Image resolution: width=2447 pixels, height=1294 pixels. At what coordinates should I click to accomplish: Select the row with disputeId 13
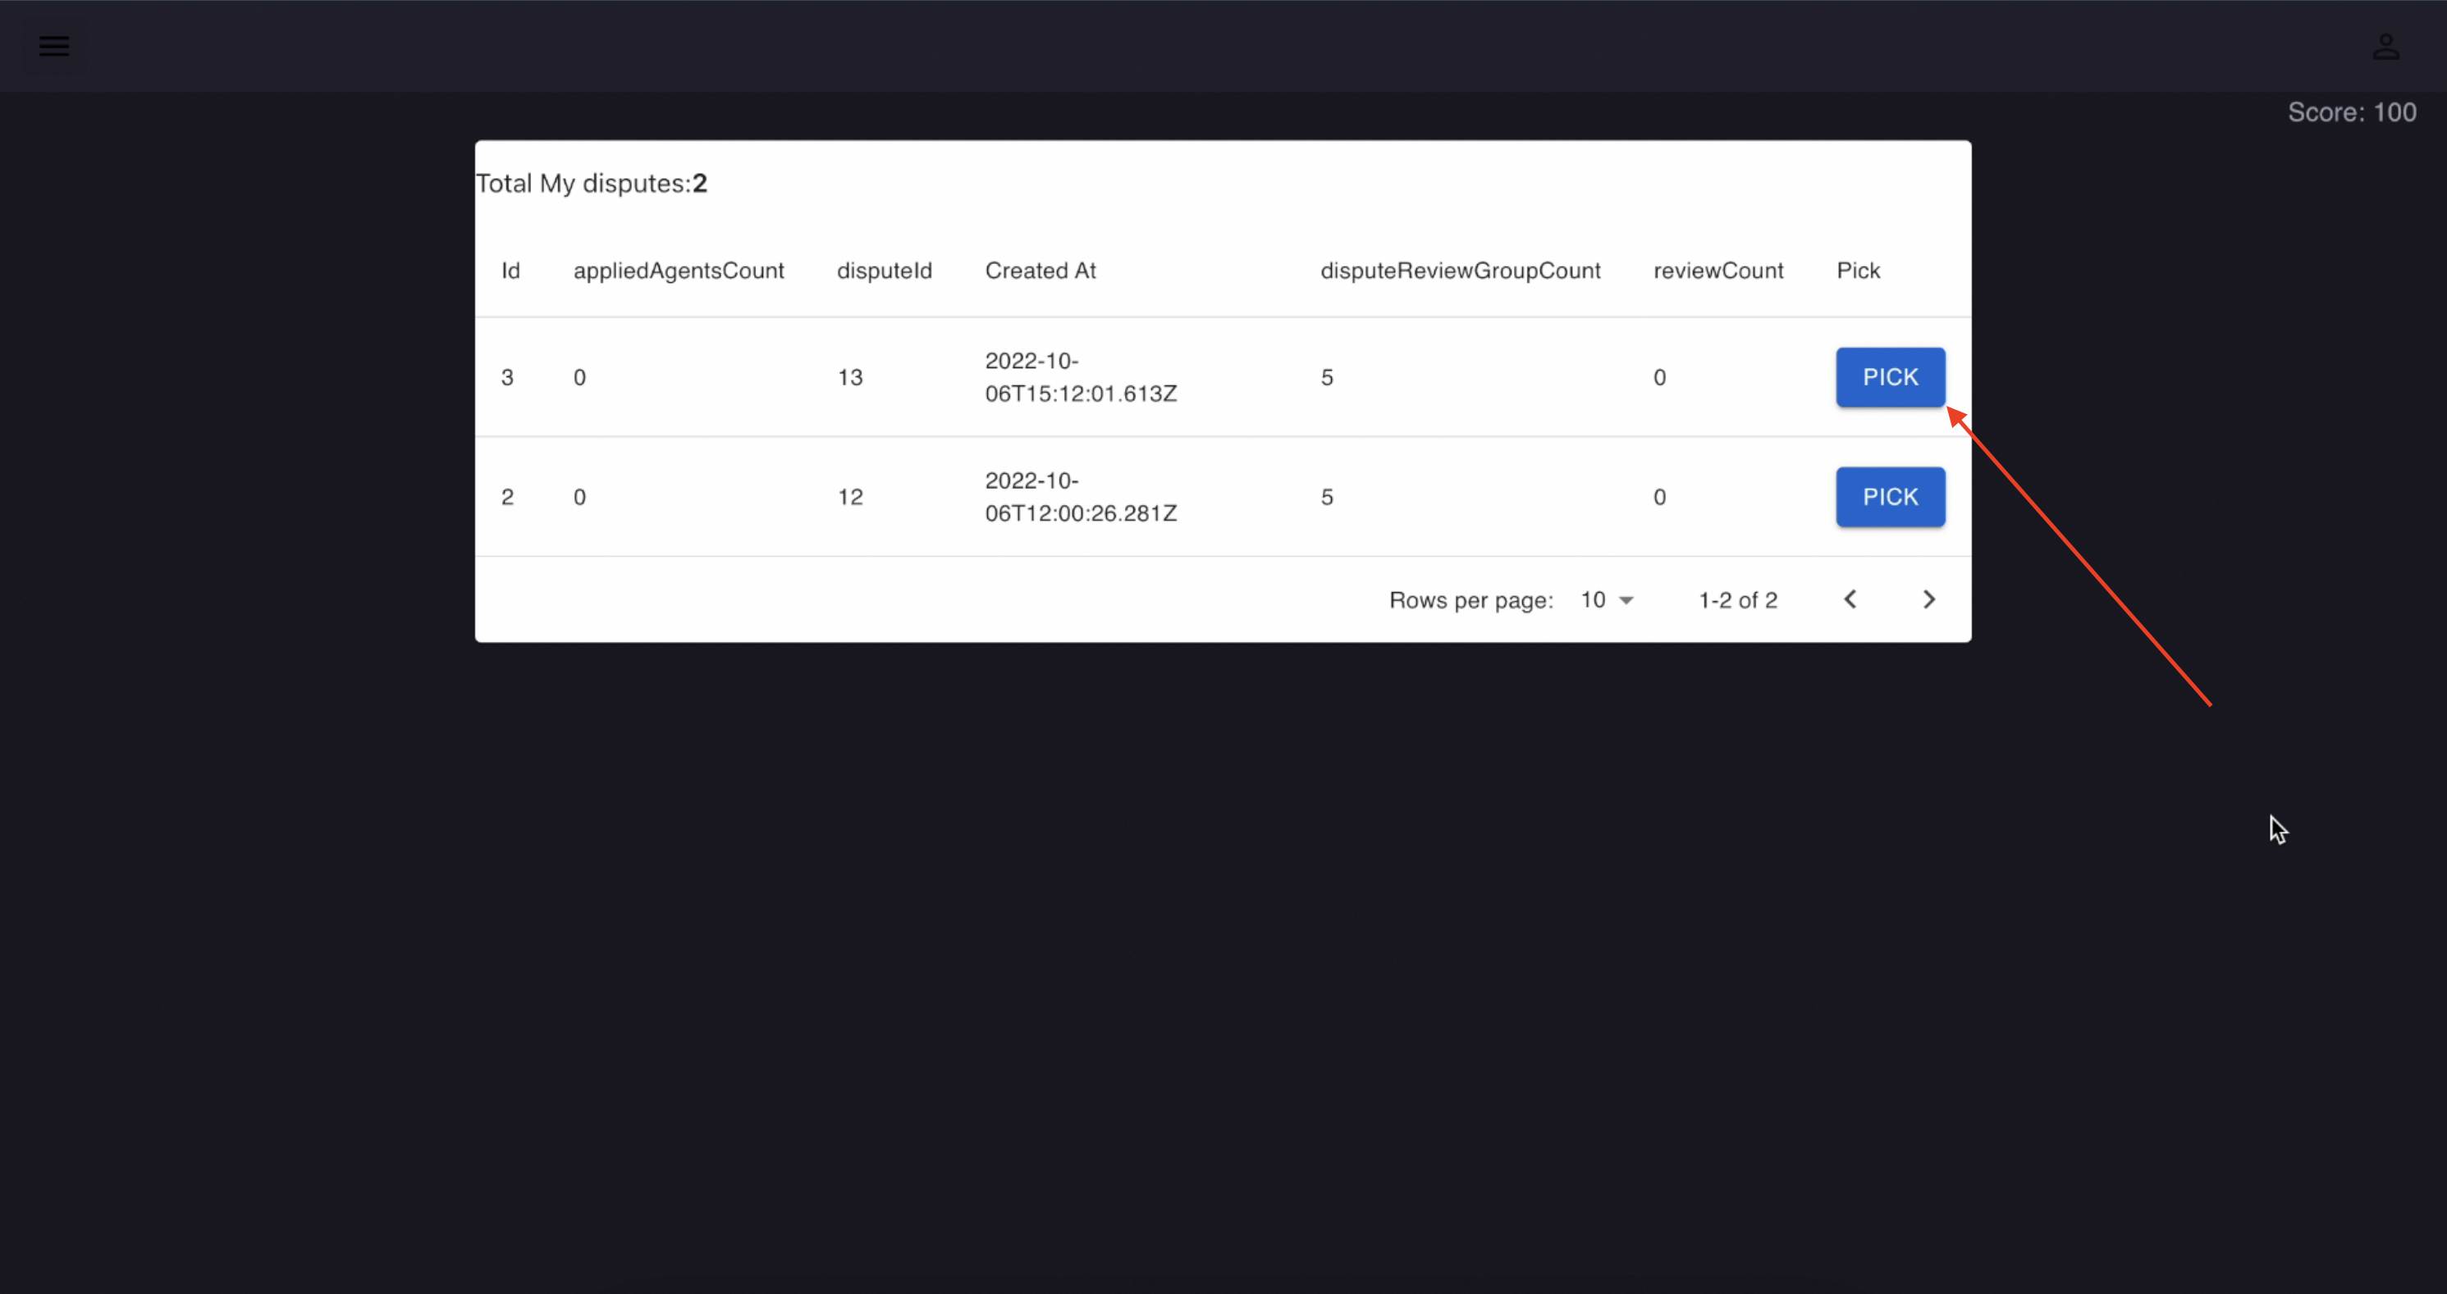850,377
